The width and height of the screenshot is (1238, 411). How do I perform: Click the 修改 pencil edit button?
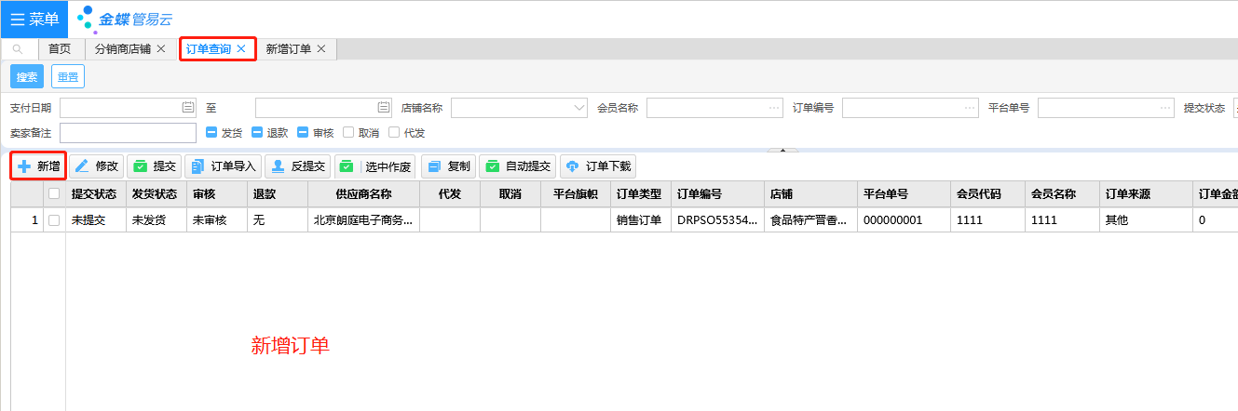click(x=97, y=166)
